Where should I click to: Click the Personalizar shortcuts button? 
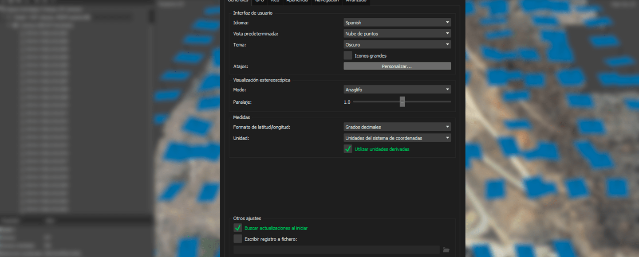click(397, 66)
